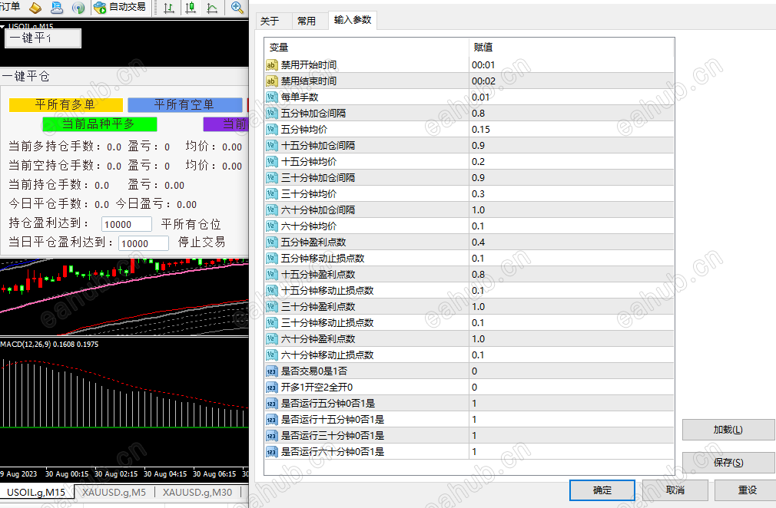This screenshot has width=776, height=508.
Task: Click green 当前品种平多 button
Action: (x=99, y=124)
